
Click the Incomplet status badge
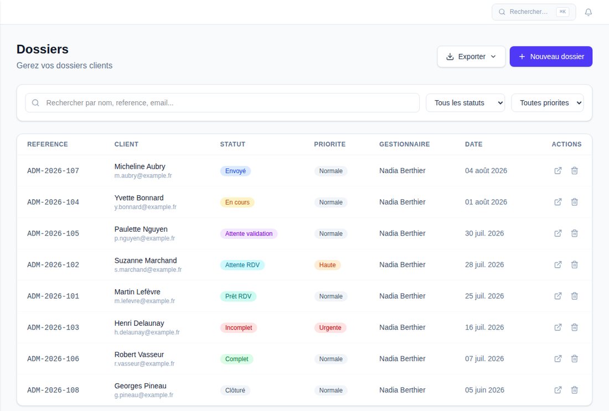(x=239, y=328)
